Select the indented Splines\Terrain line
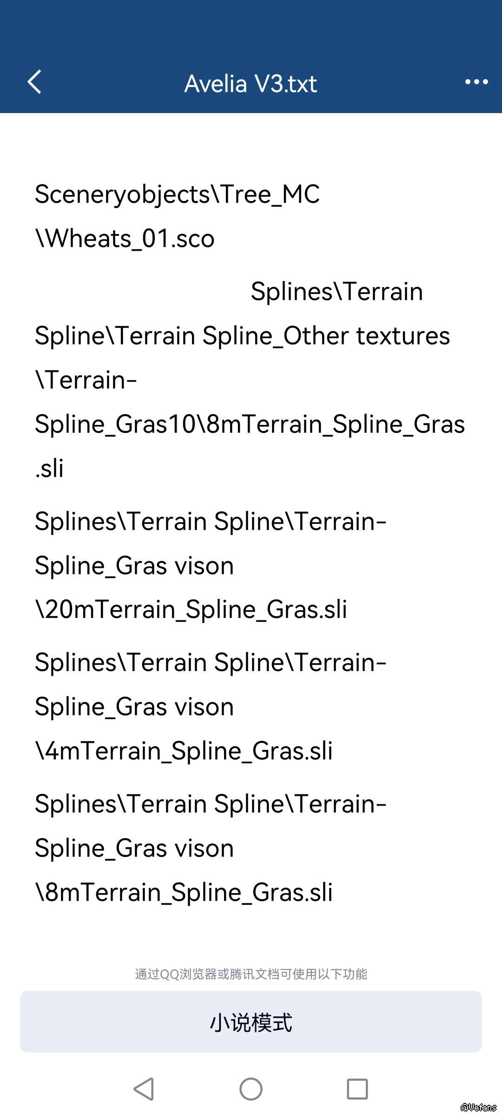The image size is (502, 1117). coord(337,292)
